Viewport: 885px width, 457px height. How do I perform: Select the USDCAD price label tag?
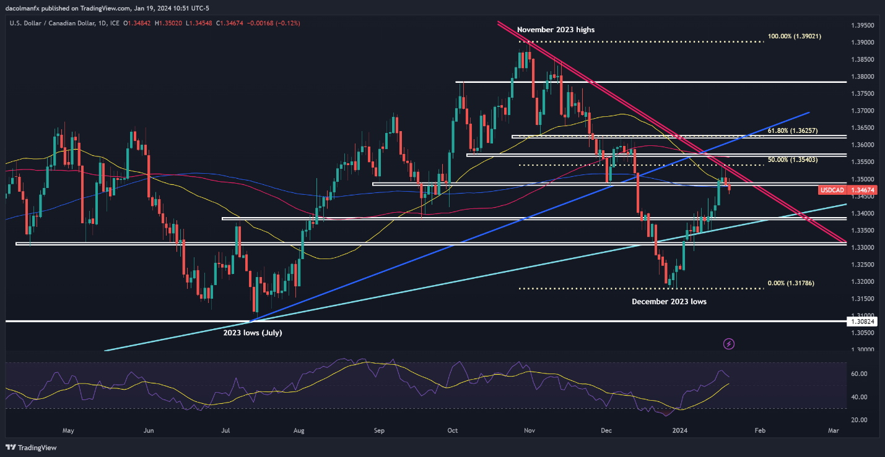(832, 190)
